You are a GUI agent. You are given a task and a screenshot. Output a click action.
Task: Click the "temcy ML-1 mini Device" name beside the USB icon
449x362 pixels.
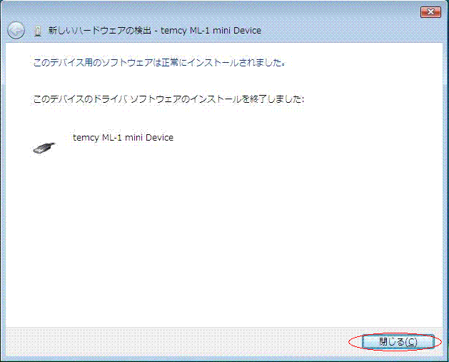(123, 138)
